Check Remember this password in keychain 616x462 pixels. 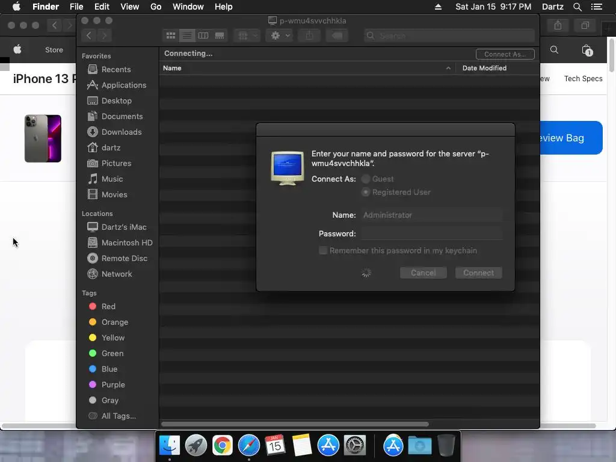(323, 251)
